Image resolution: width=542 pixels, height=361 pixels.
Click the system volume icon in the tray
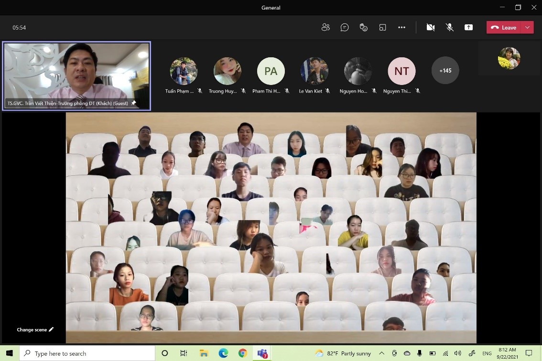coord(457,353)
